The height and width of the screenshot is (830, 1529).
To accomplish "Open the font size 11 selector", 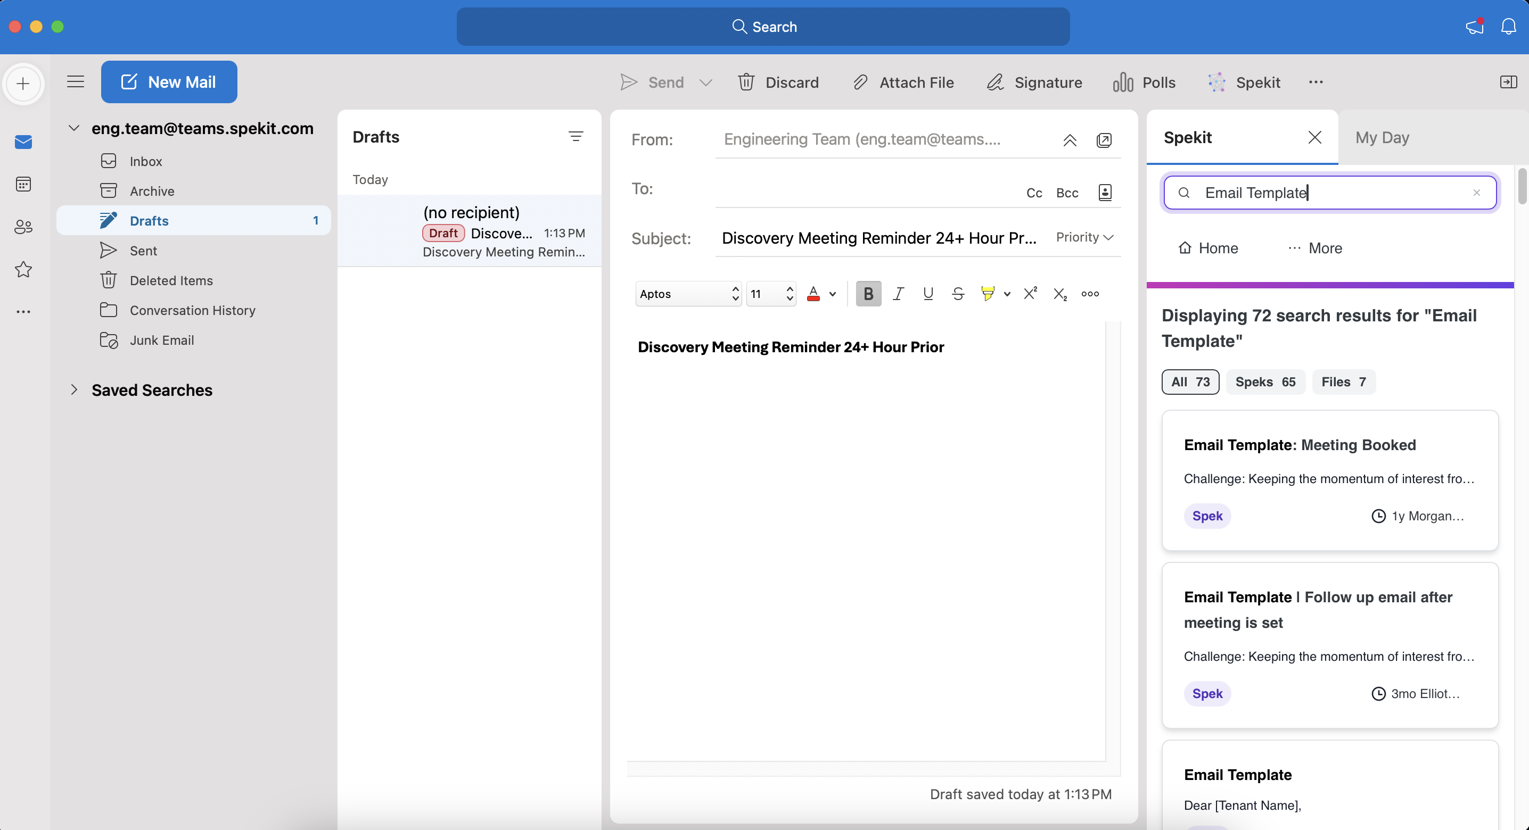I will pyautogui.click(x=770, y=294).
